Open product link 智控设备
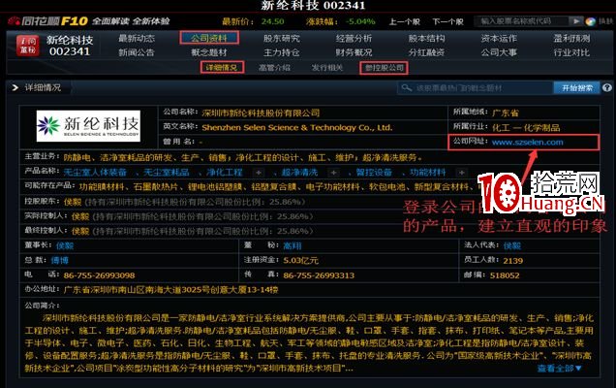Screen dimensions: 616x388 click(x=374, y=173)
